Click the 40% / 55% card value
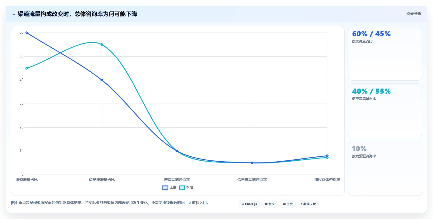This screenshot has height=219, width=433. coord(371,91)
